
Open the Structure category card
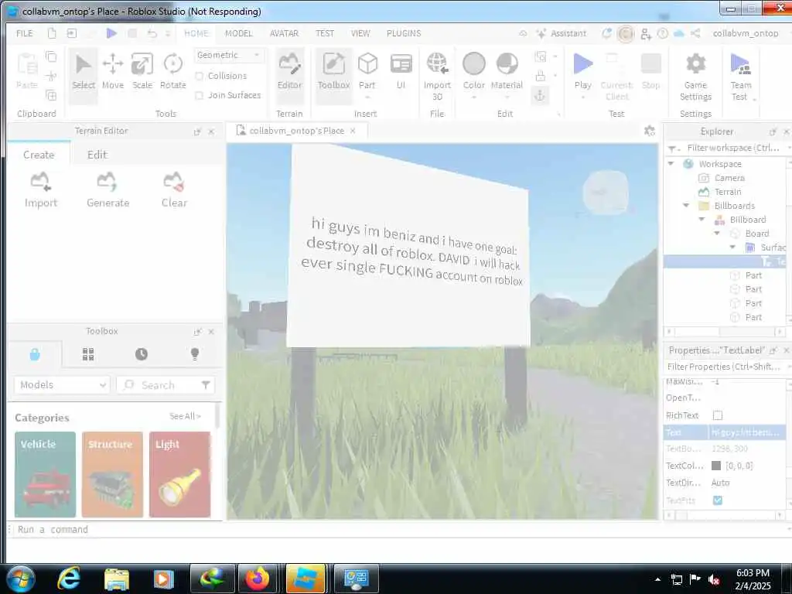(x=112, y=474)
